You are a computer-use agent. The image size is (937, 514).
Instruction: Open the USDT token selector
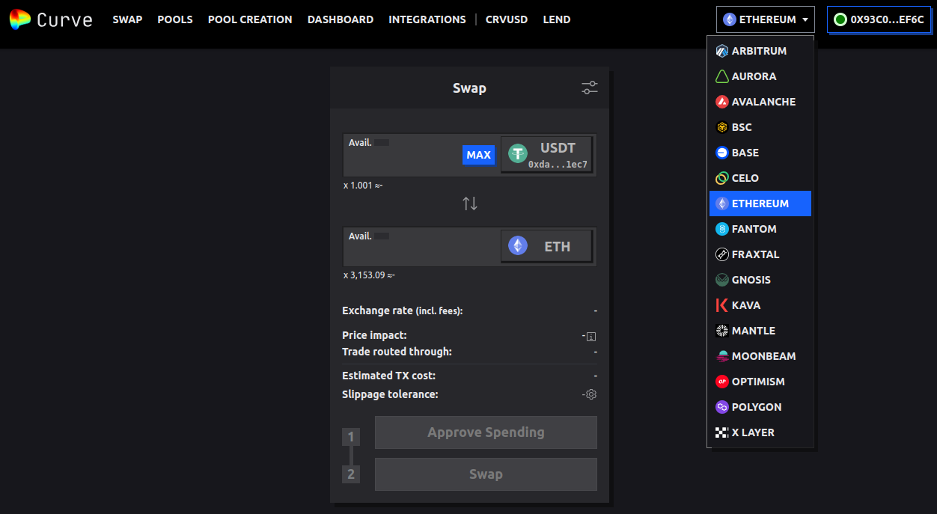tap(547, 155)
